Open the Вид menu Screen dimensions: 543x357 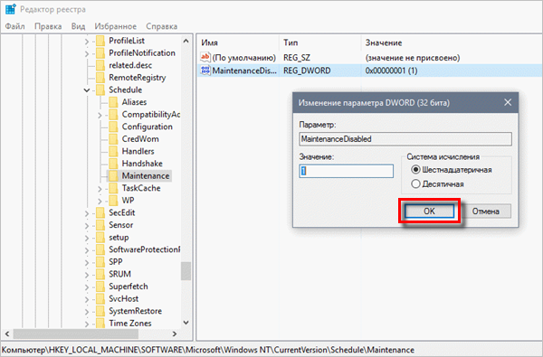(x=78, y=26)
